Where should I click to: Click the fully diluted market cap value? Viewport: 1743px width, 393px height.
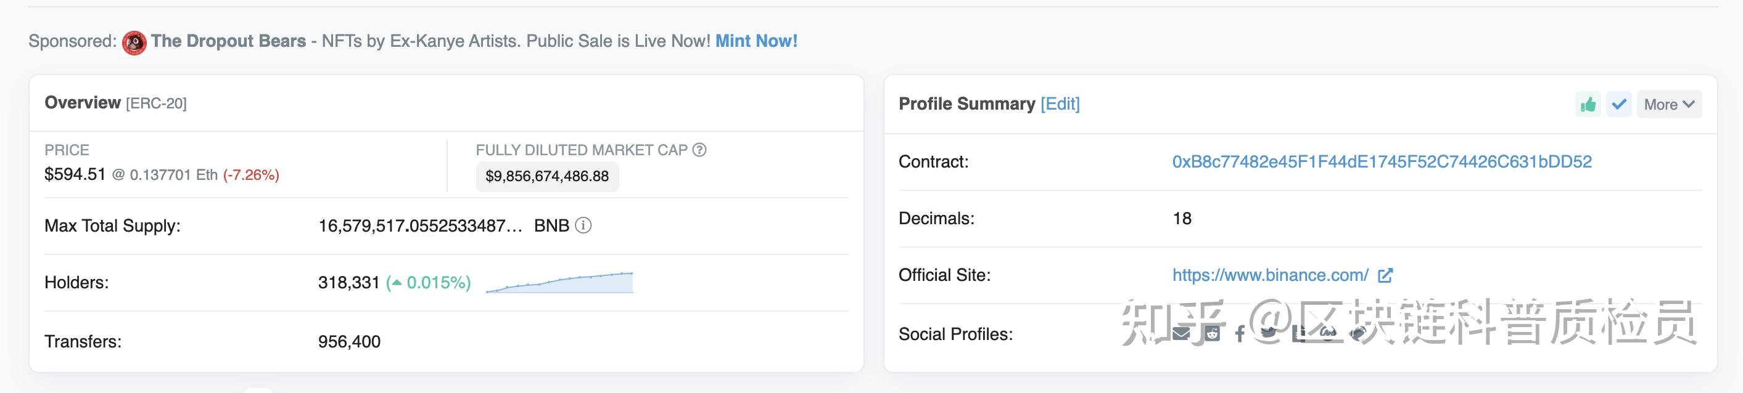click(546, 177)
